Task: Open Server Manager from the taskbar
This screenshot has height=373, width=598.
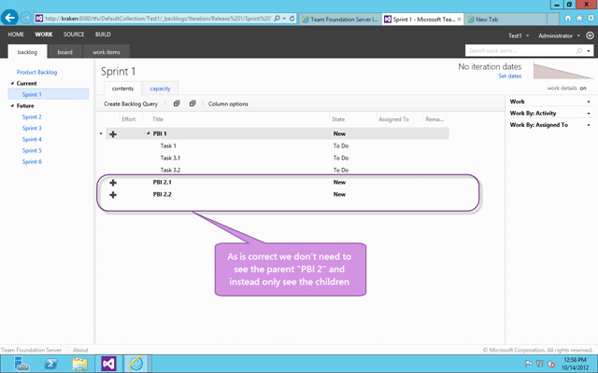Action: pyautogui.click(x=21, y=364)
